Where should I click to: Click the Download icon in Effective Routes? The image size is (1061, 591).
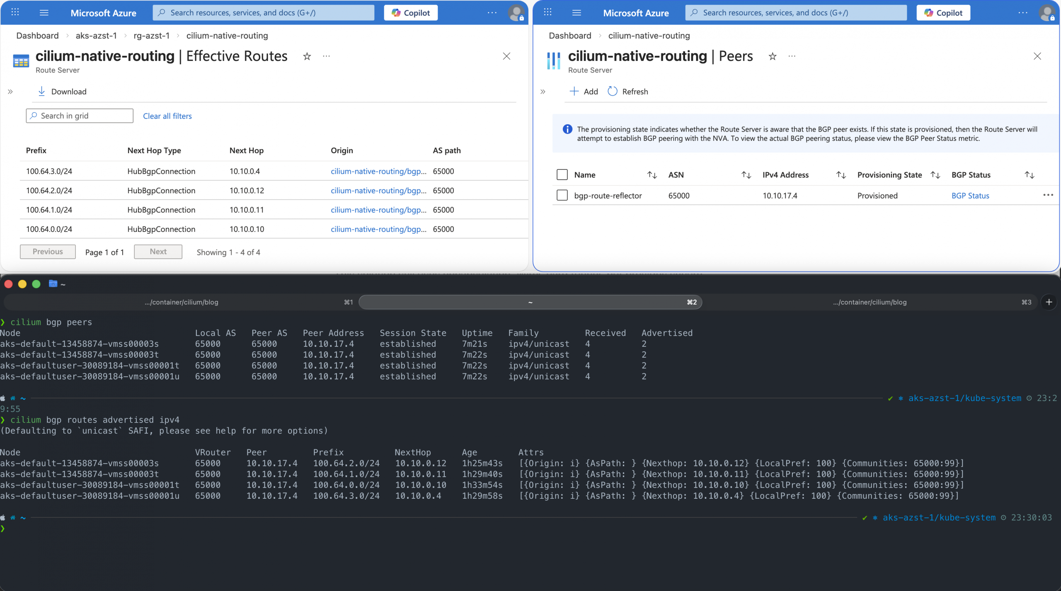point(41,91)
